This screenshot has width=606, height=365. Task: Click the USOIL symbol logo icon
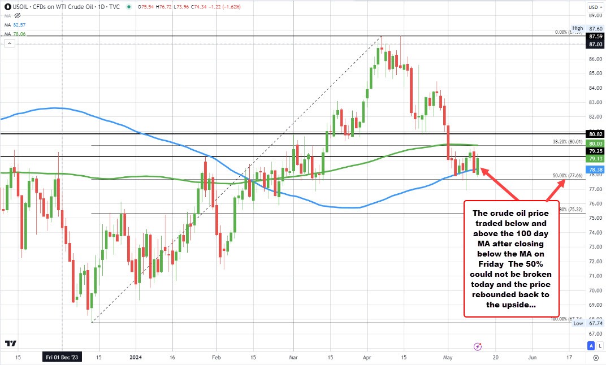[x=7, y=7]
